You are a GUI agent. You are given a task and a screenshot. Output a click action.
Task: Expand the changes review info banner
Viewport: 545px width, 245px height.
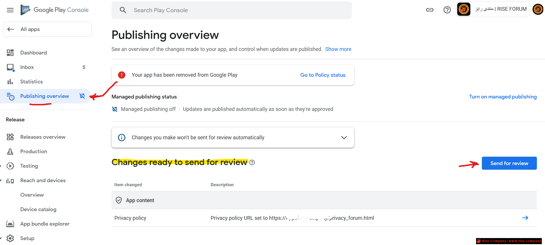[x=344, y=138]
